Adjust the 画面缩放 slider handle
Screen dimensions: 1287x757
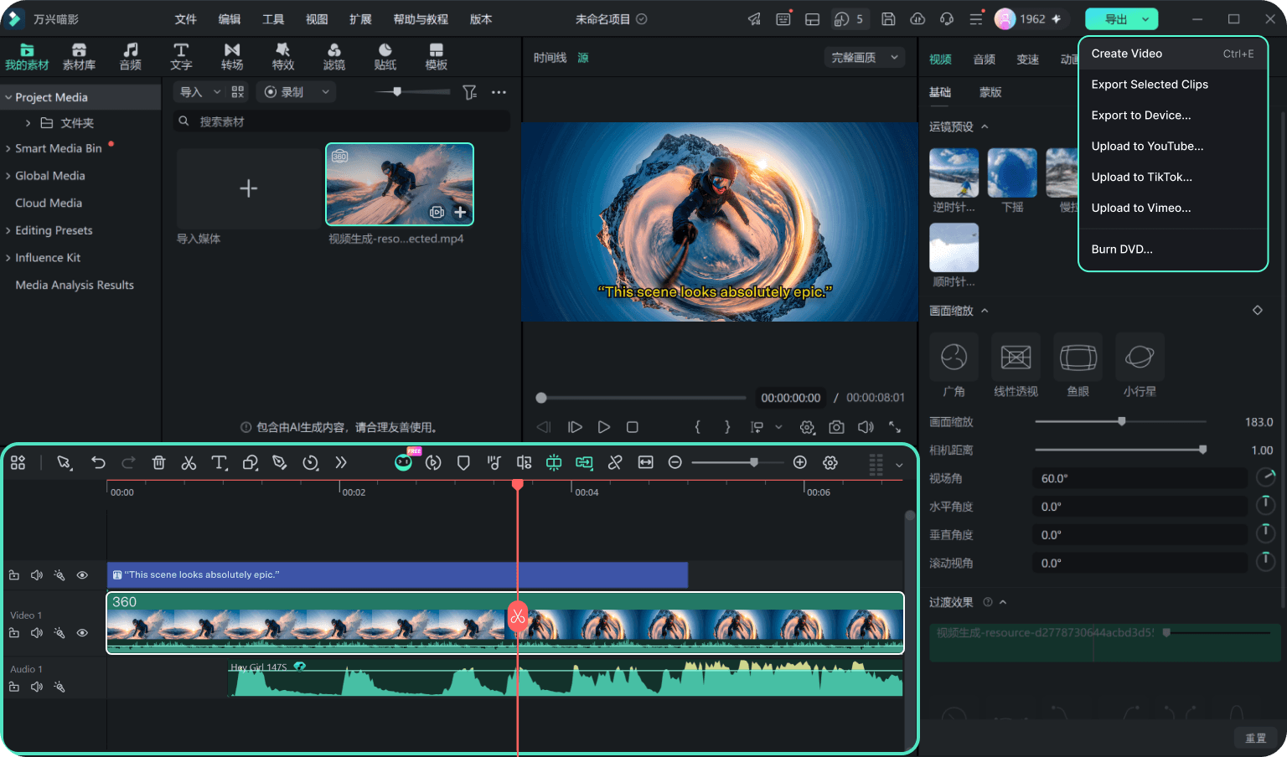pos(1122,421)
